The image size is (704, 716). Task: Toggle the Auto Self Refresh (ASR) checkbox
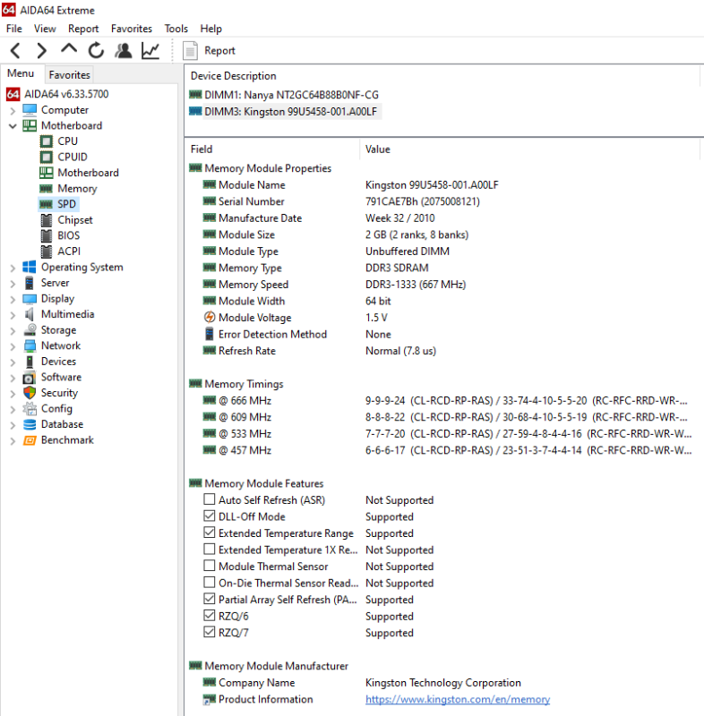pos(210,499)
